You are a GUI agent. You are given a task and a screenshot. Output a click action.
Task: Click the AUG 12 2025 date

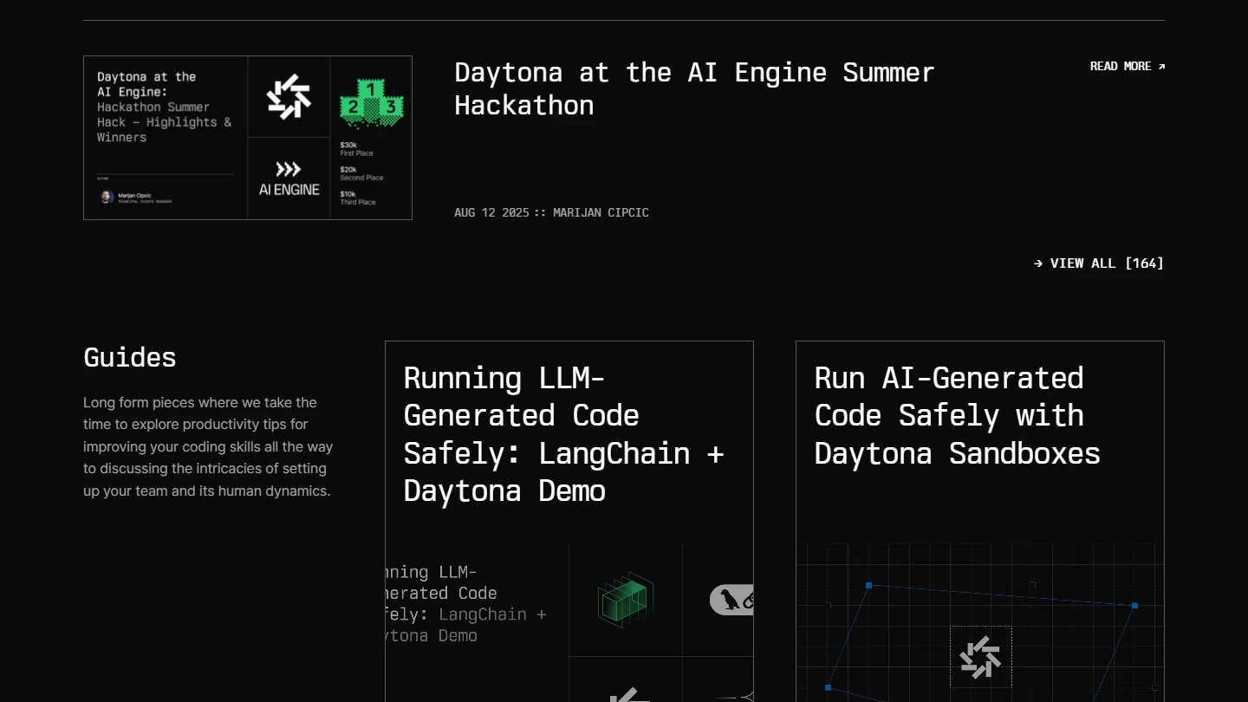coord(491,213)
